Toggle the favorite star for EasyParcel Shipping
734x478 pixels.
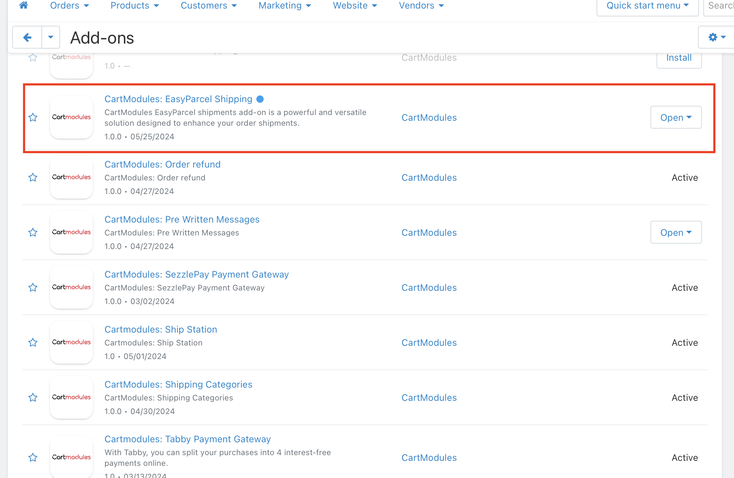click(x=33, y=117)
